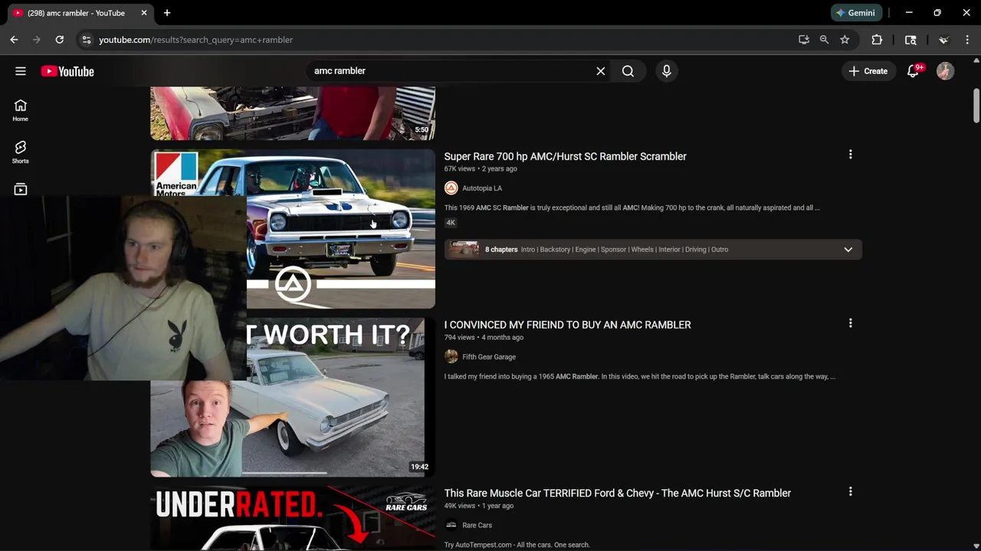Expand the 8 chapters dropdown
Screen dimensions: 981x551
tap(848, 249)
